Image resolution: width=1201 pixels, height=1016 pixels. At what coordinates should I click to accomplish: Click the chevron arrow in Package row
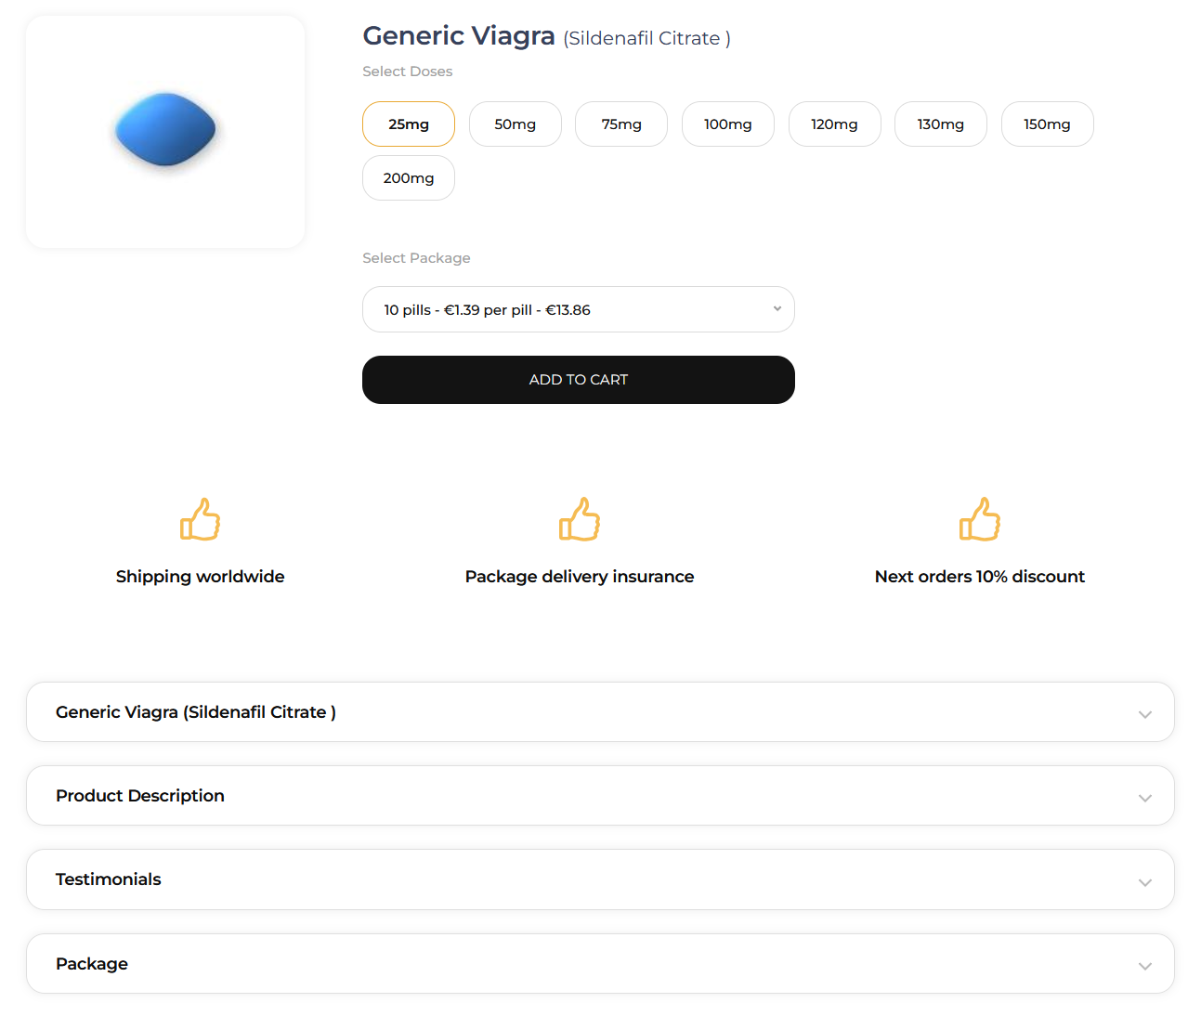(1145, 966)
